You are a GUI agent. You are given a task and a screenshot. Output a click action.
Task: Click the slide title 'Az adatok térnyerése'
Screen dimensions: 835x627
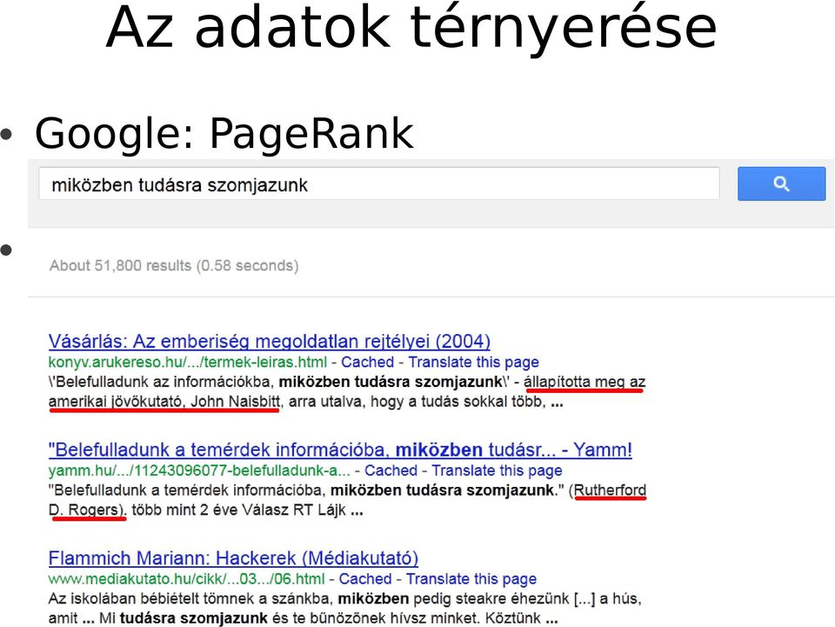(411, 27)
